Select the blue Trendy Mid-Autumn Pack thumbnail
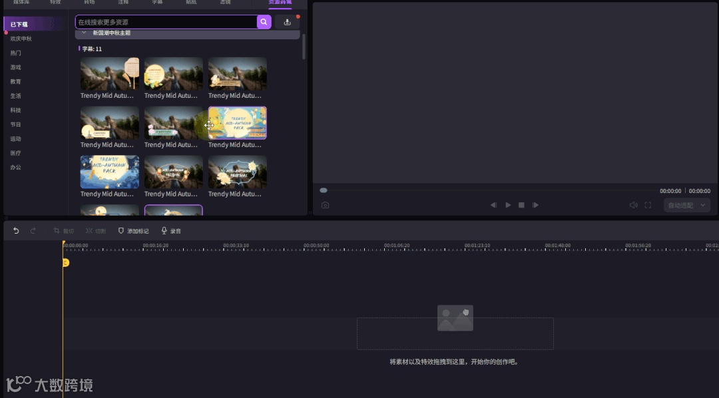 point(110,172)
